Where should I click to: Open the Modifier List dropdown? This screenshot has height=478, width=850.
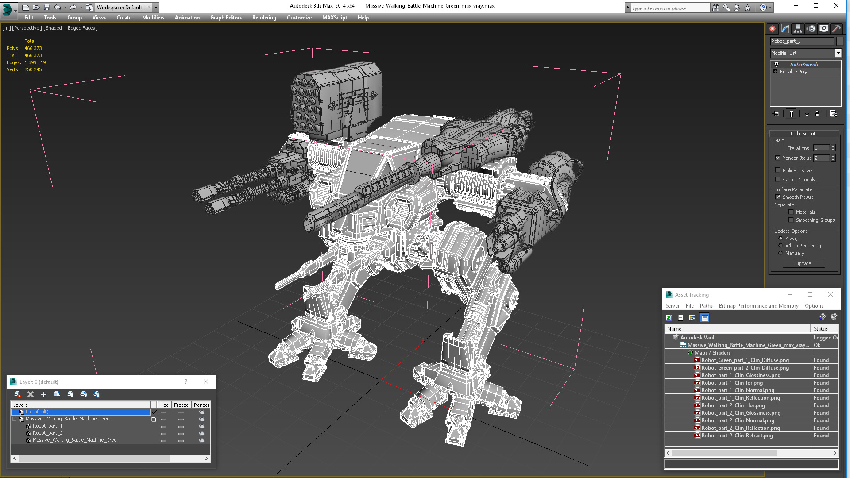point(838,53)
